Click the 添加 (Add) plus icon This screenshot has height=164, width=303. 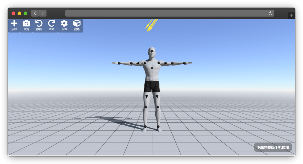pyautogui.click(x=14, y=24)
